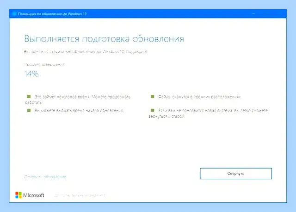The width and height of the screenshot is (296, 212).
Task: Click the heading Выполняется подготовка обновления
Action: point(104,39)
